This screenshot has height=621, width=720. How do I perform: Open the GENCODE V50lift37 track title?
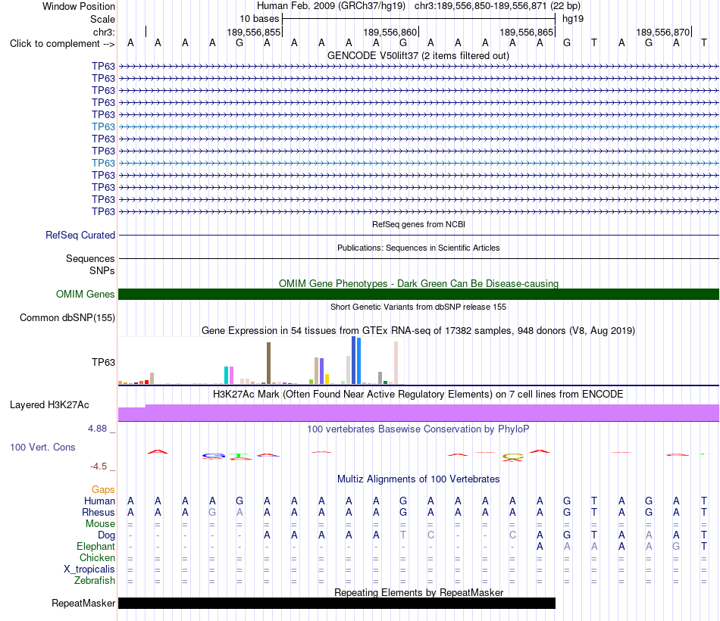point(418,55)
